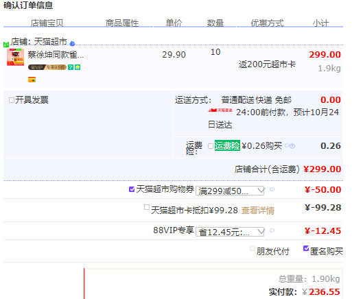Screen dimensions: 352x299
Task: Enable the 开具发票 invoice checkbox
Action: click(12, 100)
